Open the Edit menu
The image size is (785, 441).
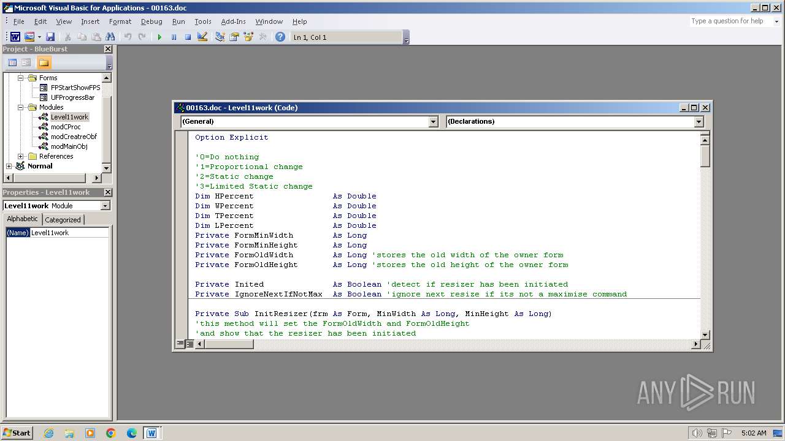coord(40,21)
